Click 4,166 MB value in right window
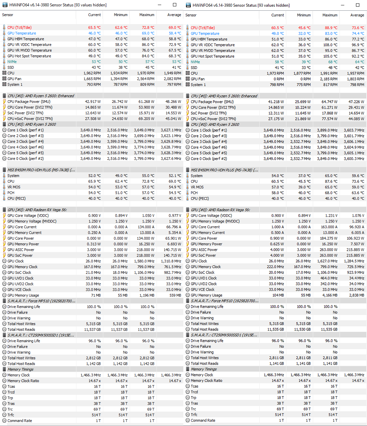This screenshot has width=367, height=426. tap(330, 295)
